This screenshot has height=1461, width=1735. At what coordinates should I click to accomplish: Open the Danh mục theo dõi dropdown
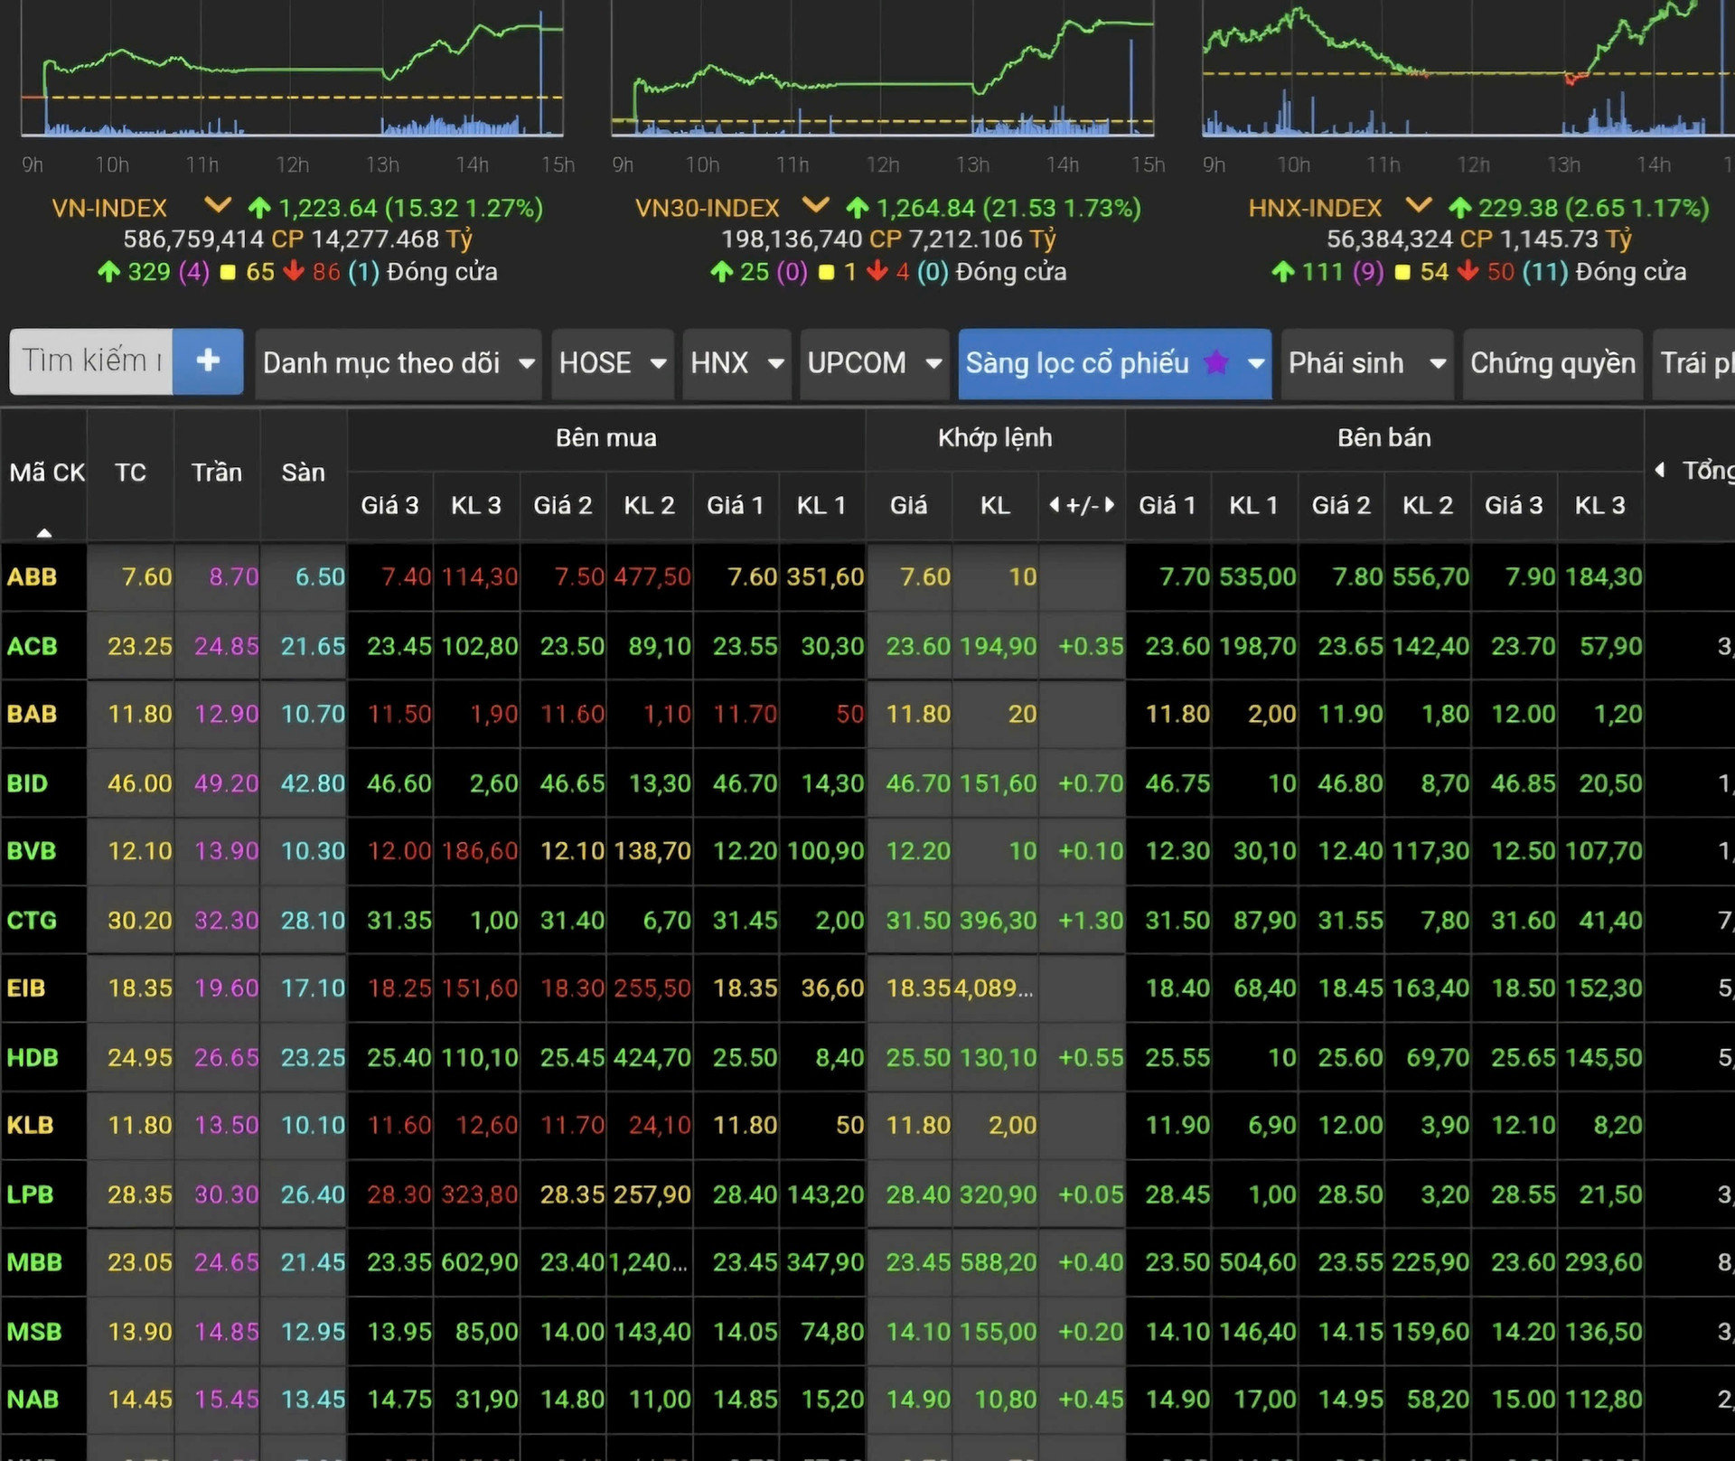[398, 363]
